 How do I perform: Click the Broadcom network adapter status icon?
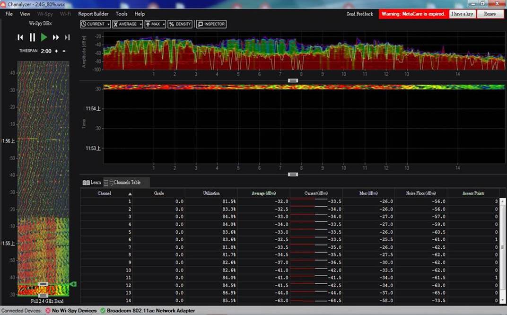click(x=103, y=310)
